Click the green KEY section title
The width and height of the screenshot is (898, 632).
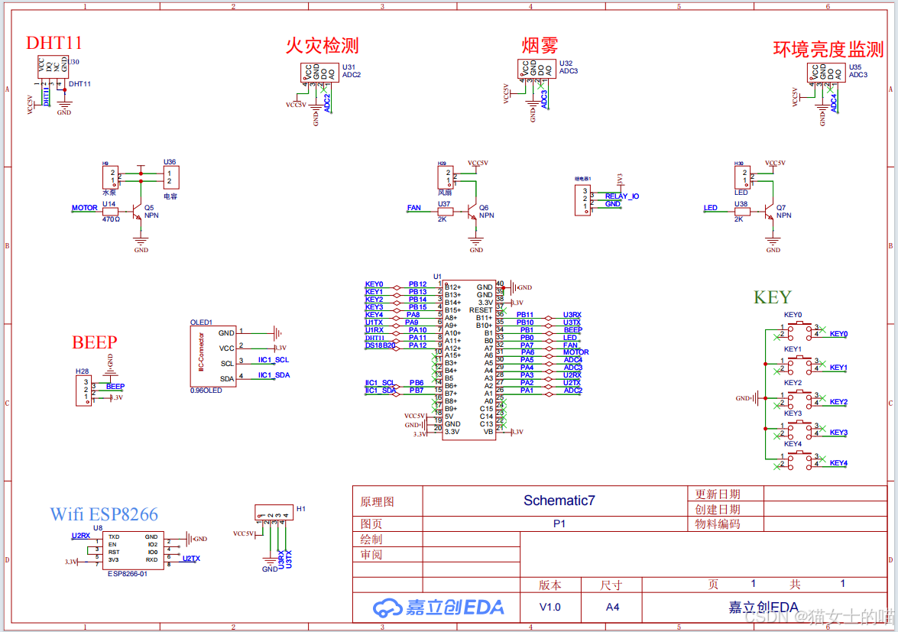coord(772,298)
